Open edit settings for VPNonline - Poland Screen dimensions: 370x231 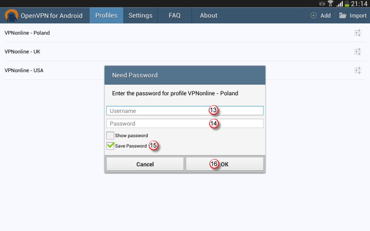click(x=358, y=33)
